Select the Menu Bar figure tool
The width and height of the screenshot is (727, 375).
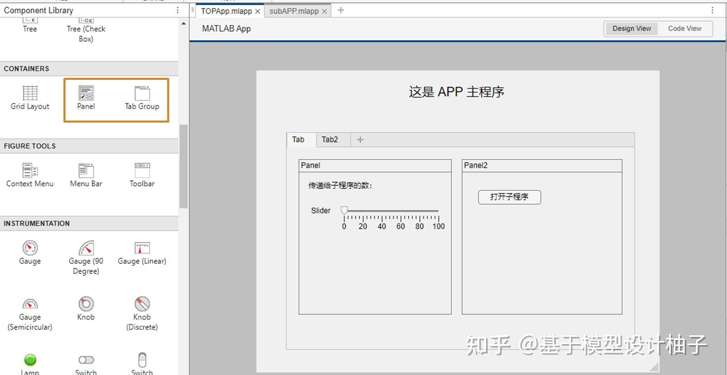[85, 175]
